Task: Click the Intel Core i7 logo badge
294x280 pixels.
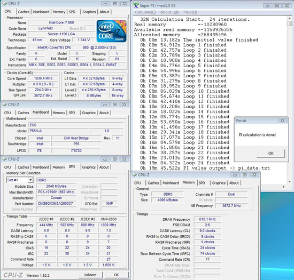Action: pyautogui.click(x=112, y=31)
